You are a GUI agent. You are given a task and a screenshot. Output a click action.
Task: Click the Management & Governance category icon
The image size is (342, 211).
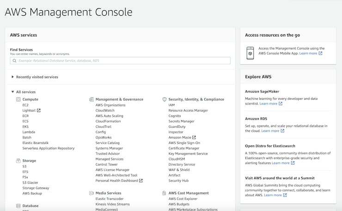92,99
